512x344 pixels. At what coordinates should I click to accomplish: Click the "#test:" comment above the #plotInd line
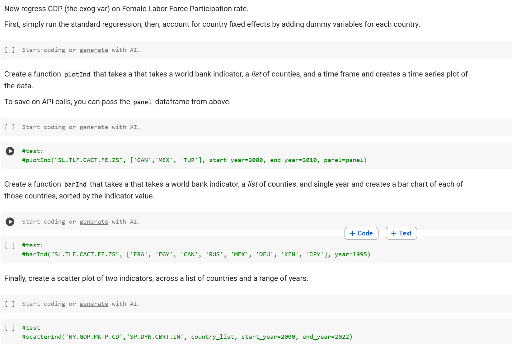coord(33,151)
